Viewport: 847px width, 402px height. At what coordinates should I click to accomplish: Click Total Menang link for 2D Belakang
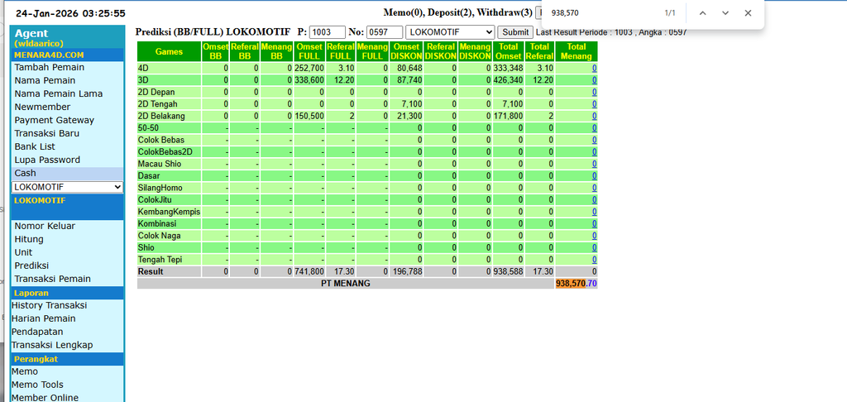point(594,116)
